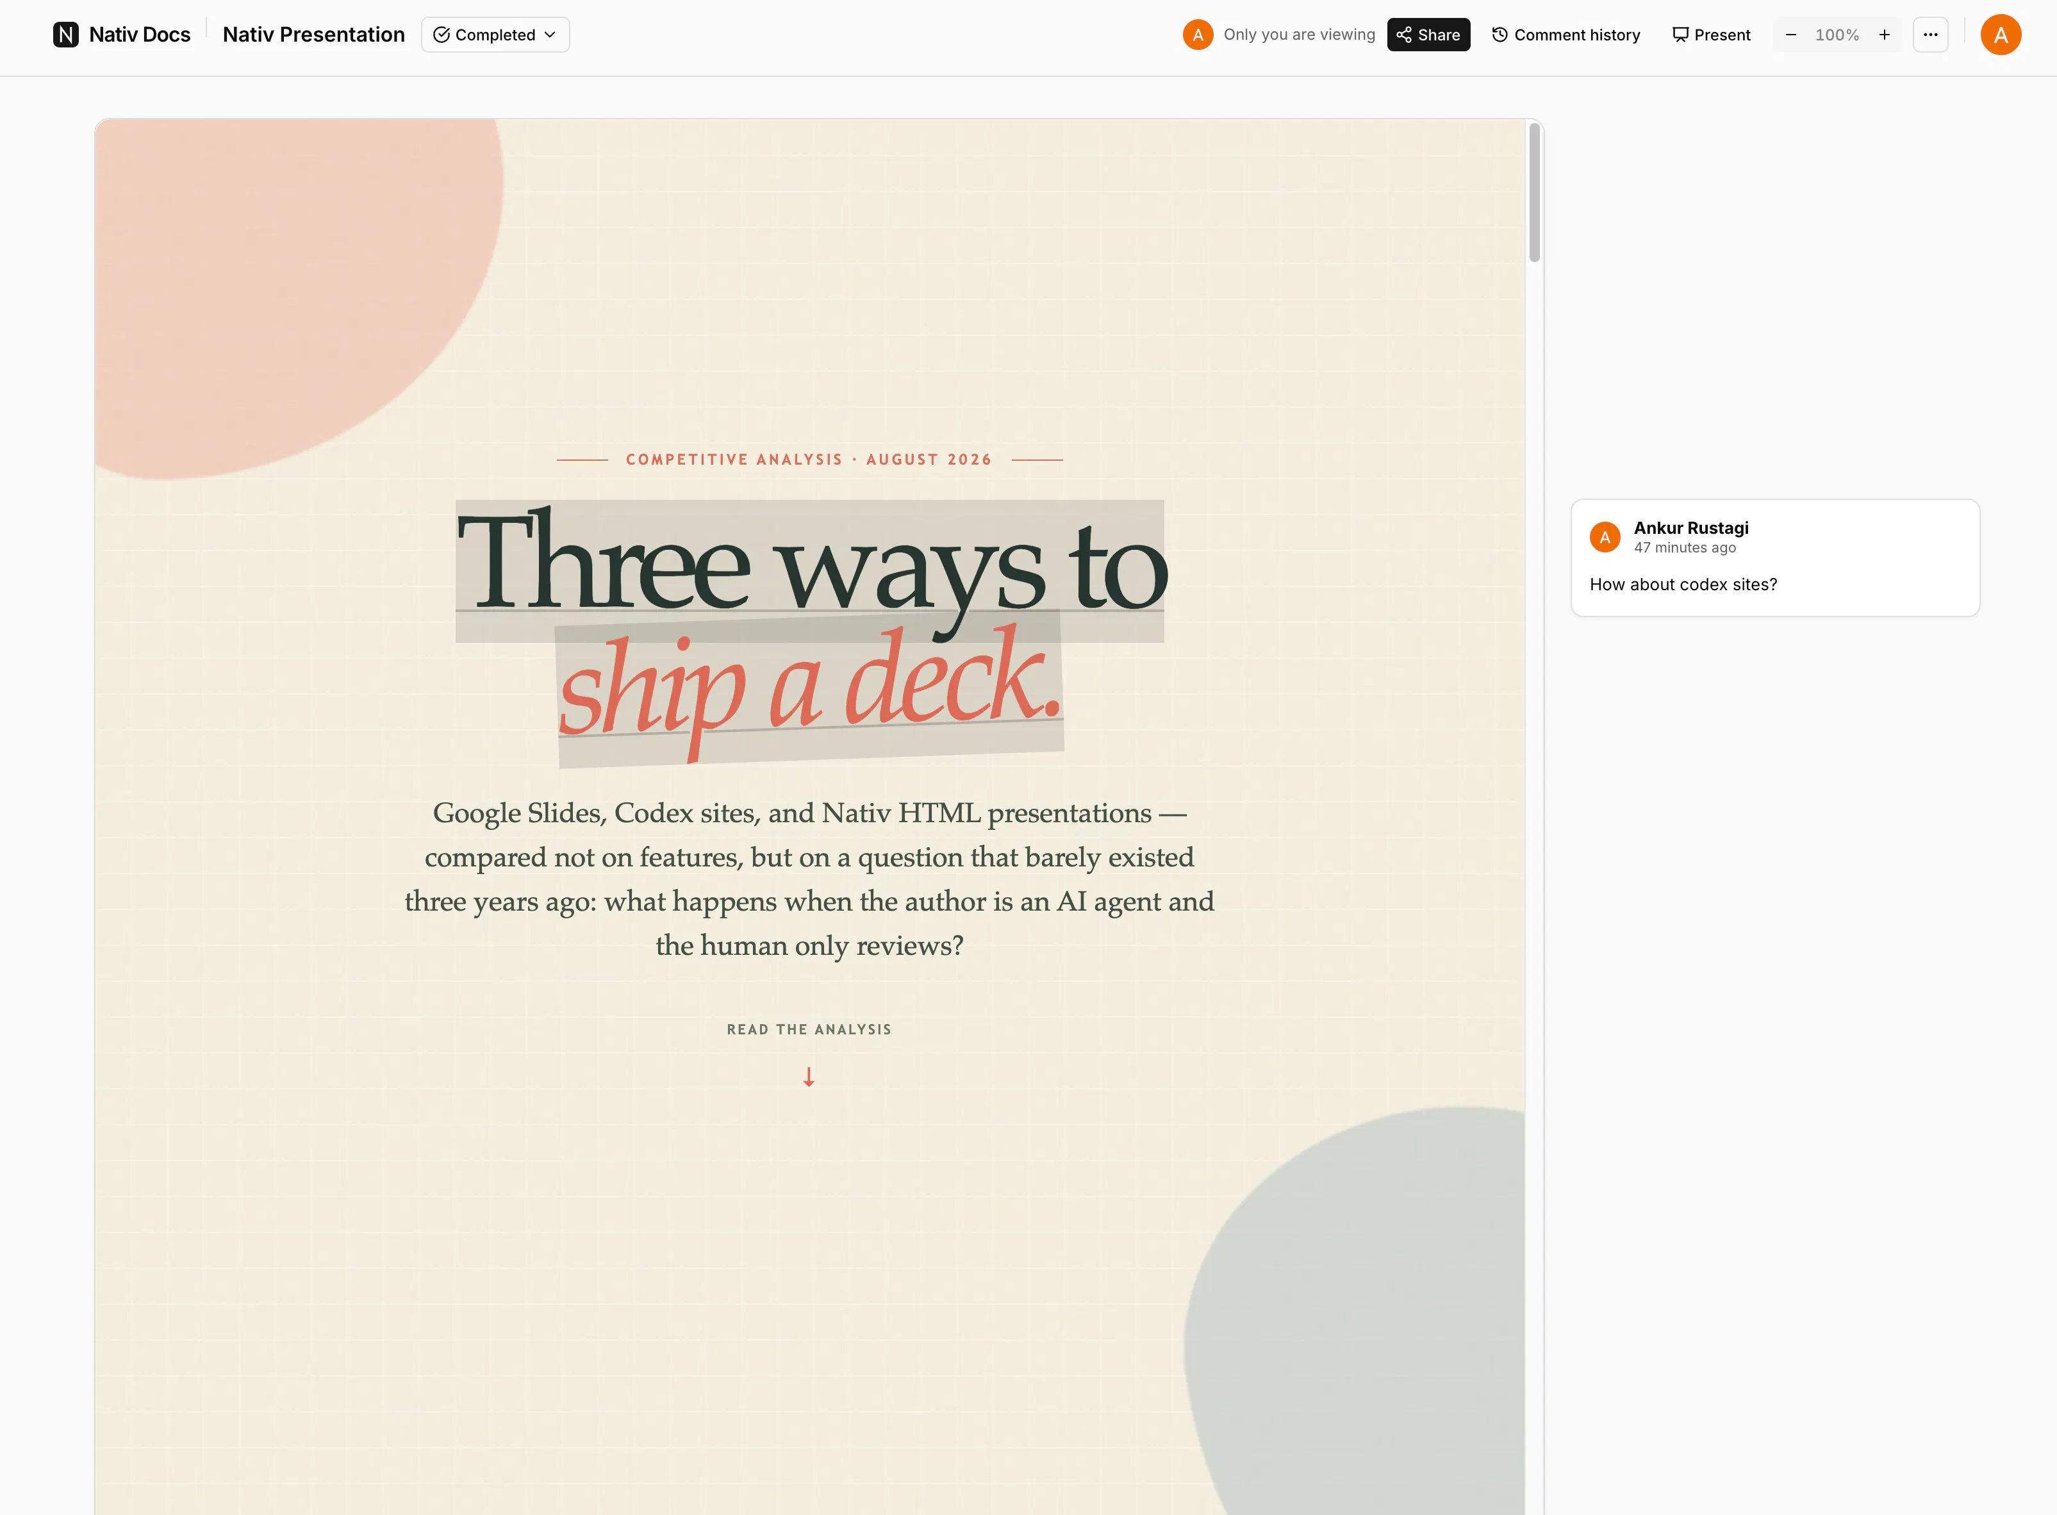2057x1515 pixels.
Task: Click the Nativ Docs logo icon
Action: 65,35
